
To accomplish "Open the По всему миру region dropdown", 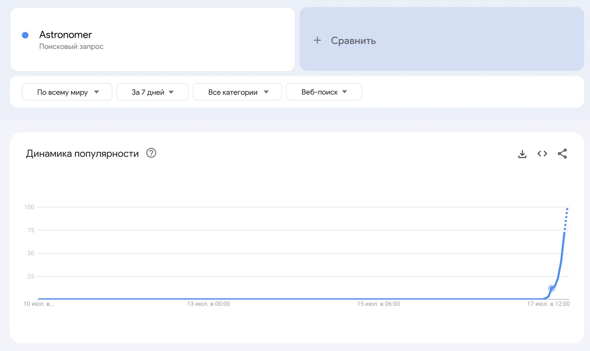I will [x=67, y=92].
